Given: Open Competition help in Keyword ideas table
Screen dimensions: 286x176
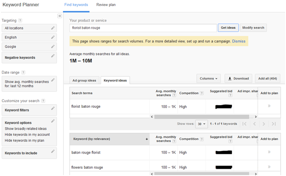Looking at the screenshot, I should [202, 139].
